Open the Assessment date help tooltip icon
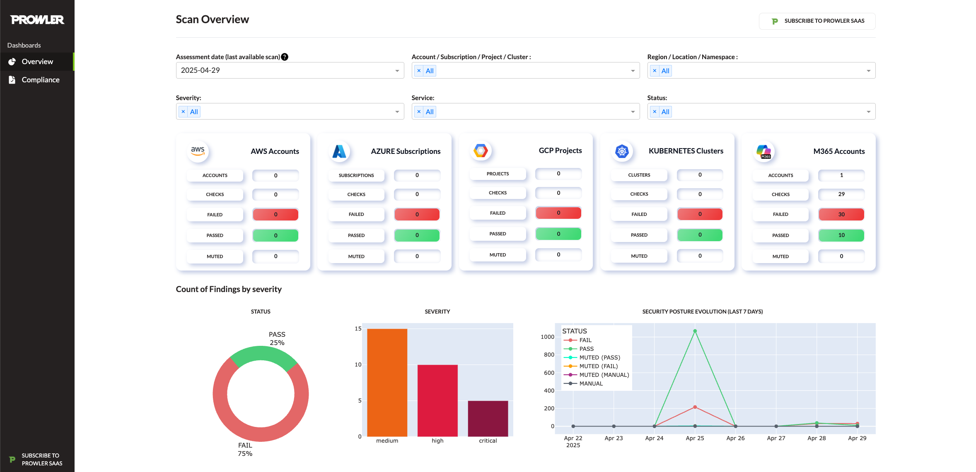 point(285,57)
